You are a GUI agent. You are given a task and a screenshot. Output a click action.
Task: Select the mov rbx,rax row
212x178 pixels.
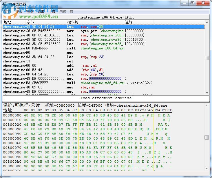coord(103,87)
